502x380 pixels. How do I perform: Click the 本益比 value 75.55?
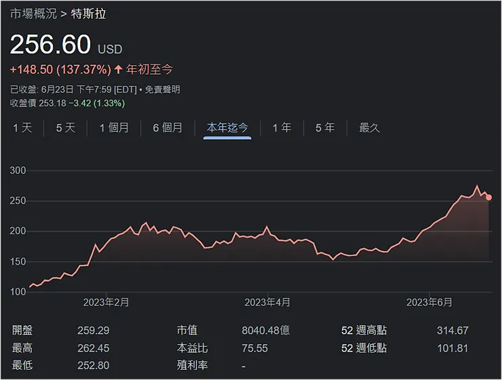click(x=255, y=348)
